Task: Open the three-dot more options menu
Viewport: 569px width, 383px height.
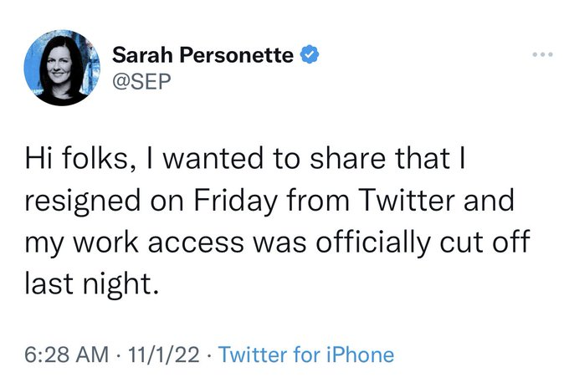Action: (543, 56)
